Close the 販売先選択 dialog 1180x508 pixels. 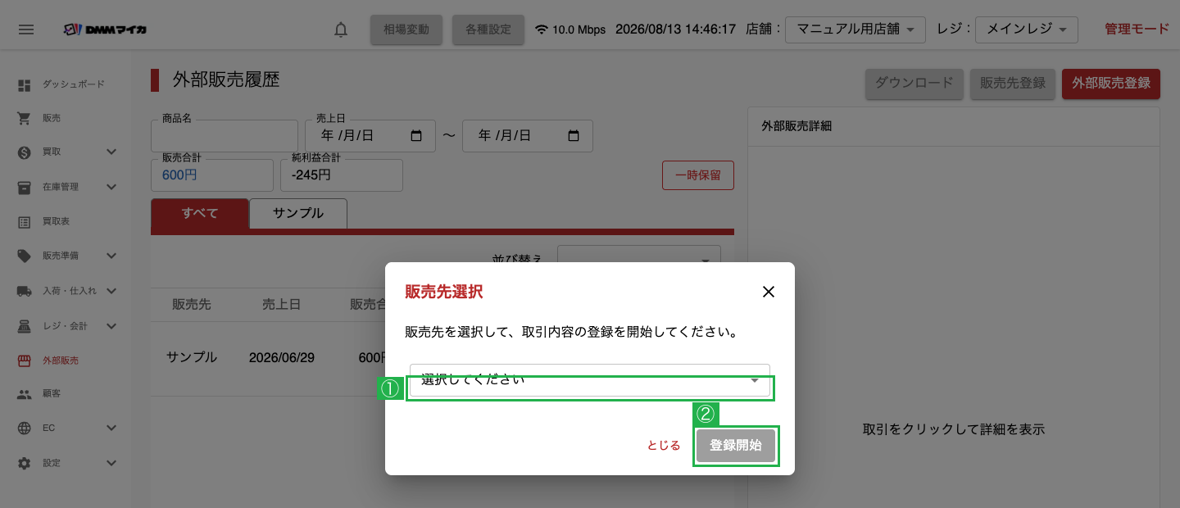(769, 292)
